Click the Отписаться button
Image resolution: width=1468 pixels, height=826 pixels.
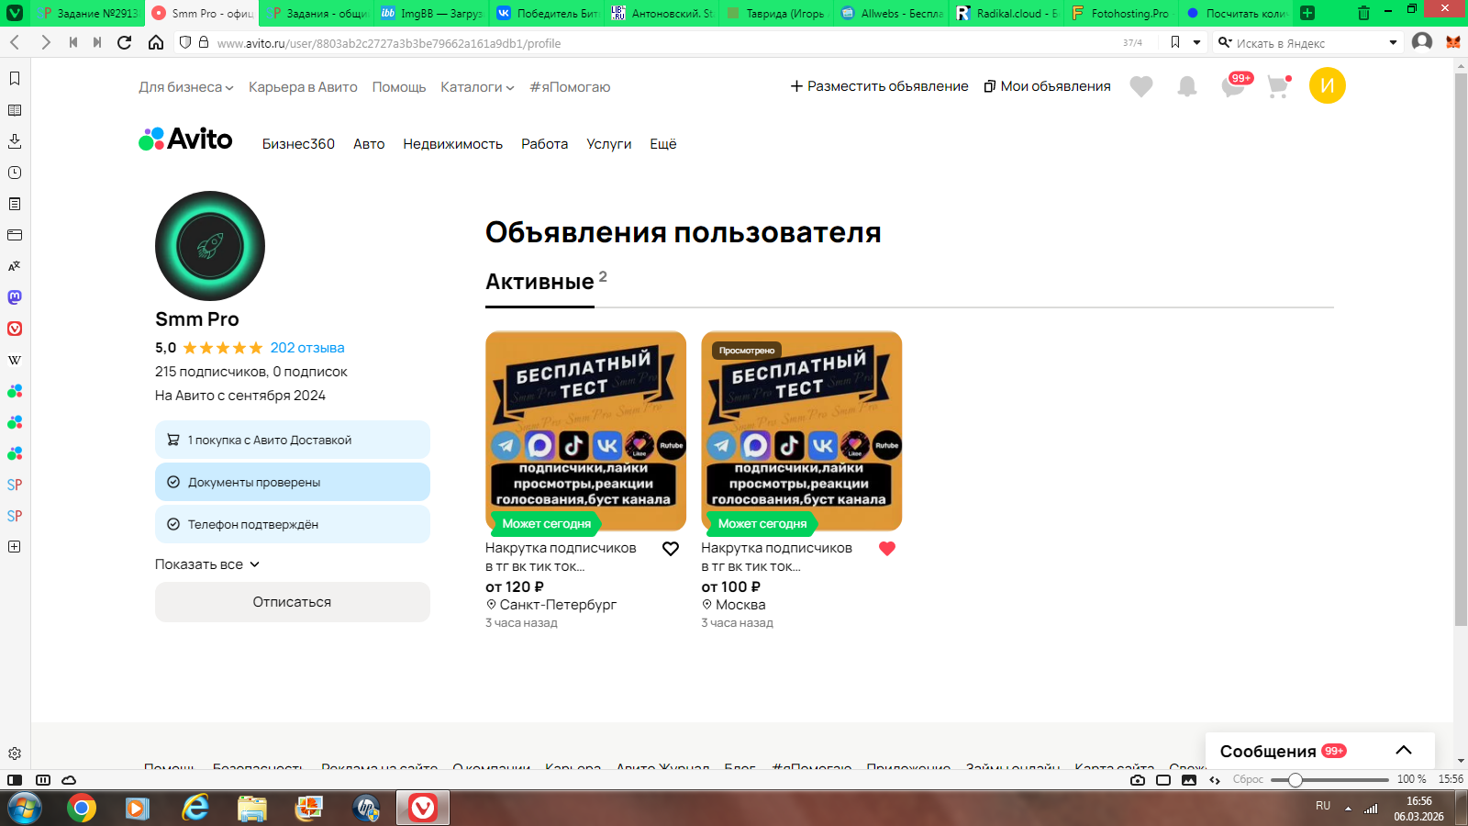point(293,602)
